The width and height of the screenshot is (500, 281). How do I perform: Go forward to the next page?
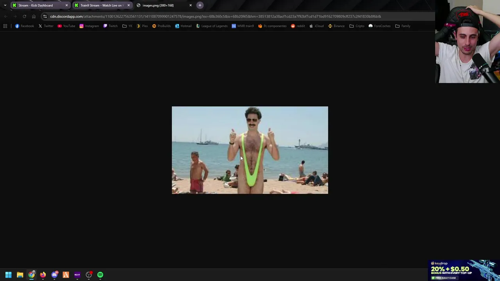(15, 16)
